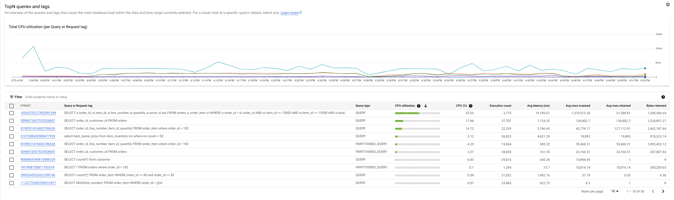The height and width of the screenshot is (200, 674).
Task: Click the Execution count value 3,775
Action: click(x=507, y=113)
